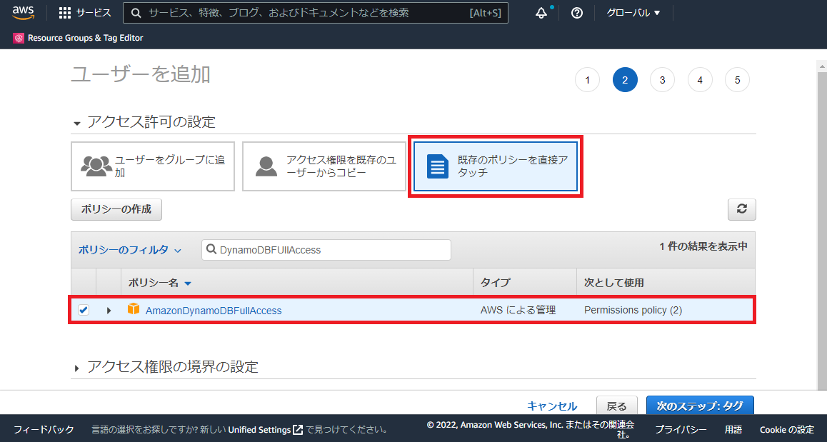Open the AmazonDynamoDBFullAccess policy link

click(x=214, y=311)
